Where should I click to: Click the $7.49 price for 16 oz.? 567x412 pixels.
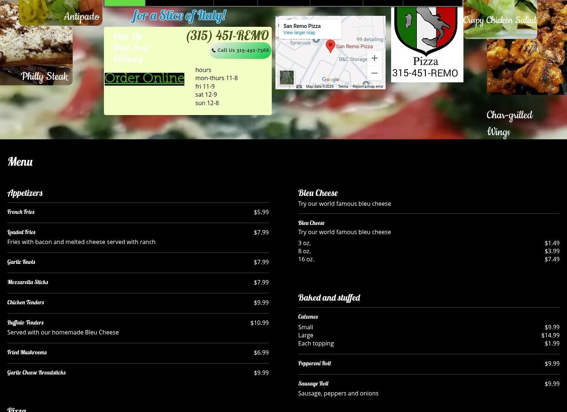pos(552,259)
